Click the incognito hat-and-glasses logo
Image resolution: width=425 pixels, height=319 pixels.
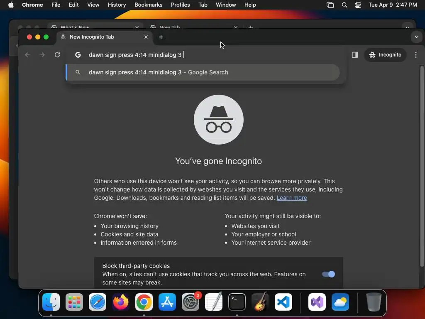219,120
